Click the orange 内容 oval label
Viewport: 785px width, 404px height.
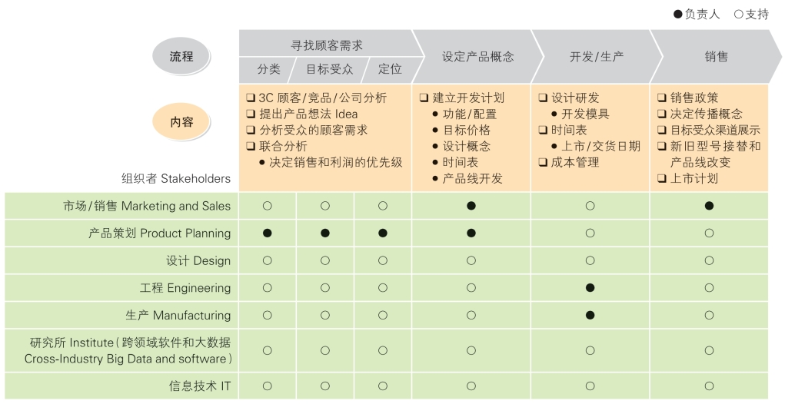coord(181,122)
